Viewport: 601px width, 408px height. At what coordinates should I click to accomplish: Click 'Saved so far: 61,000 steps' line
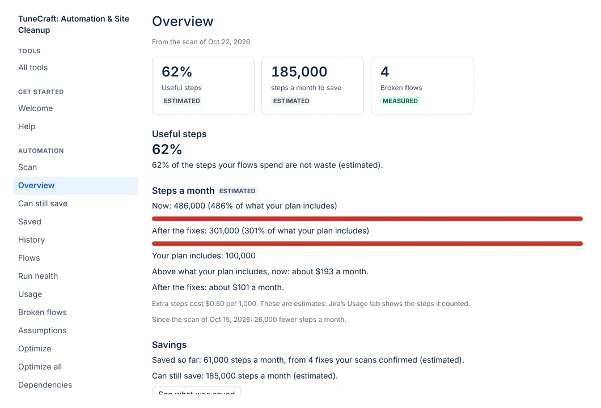(x=308, y=360)
